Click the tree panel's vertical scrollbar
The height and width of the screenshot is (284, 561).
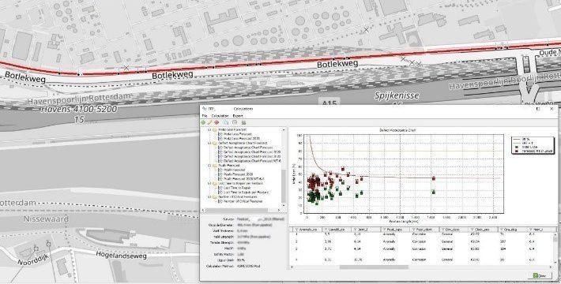(x=284, y=185)
